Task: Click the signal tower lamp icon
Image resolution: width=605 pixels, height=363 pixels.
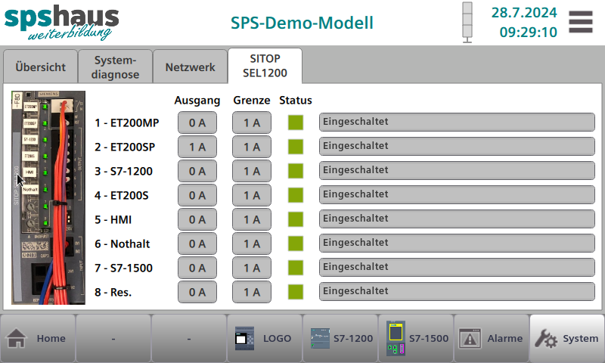Action: tap(467, 23)
